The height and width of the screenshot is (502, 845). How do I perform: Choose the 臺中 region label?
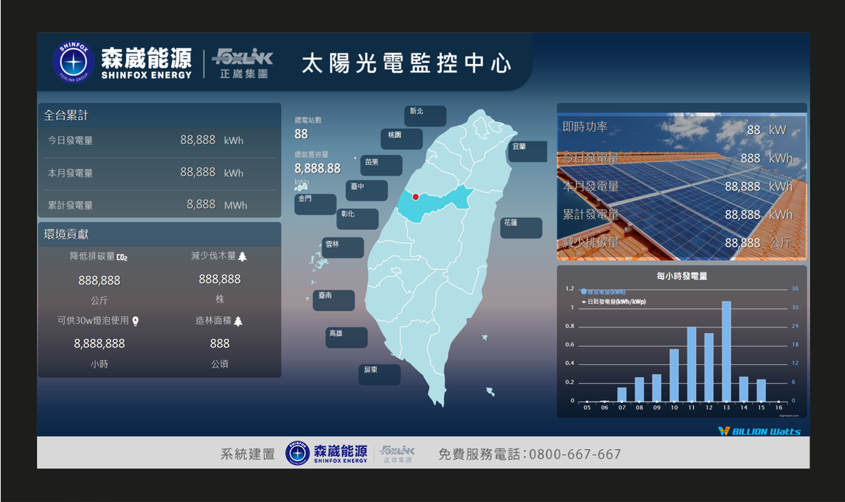367,190
